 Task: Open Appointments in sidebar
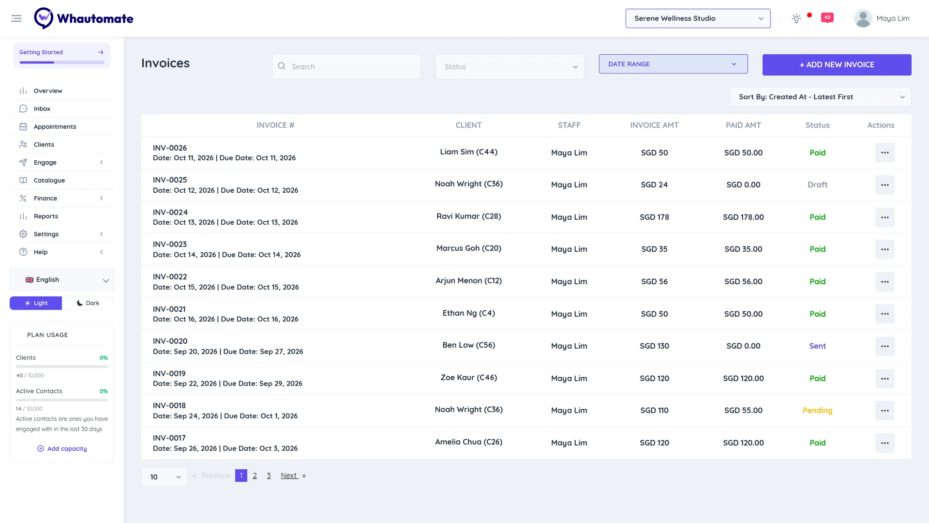pyautogui.click(x=62, y=127)
